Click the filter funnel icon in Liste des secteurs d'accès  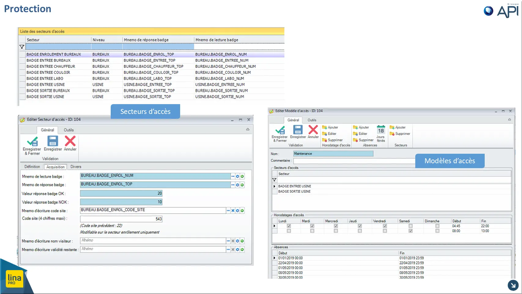[22, 47]
